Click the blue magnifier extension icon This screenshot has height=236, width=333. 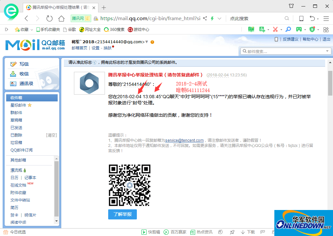click(288, 29)
